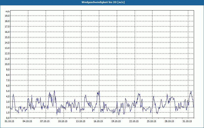
Task: Click the '0,0' y-axis label
Action: (x=8, y=118)
